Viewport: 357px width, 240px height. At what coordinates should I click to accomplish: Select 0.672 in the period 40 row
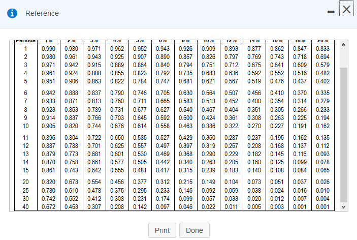[48, 207]
